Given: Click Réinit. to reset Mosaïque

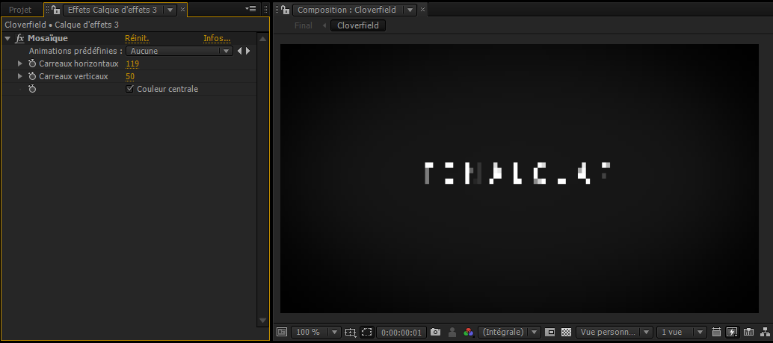Looking at the screenshot, I should pyautogui.click(x=137, y=38).
